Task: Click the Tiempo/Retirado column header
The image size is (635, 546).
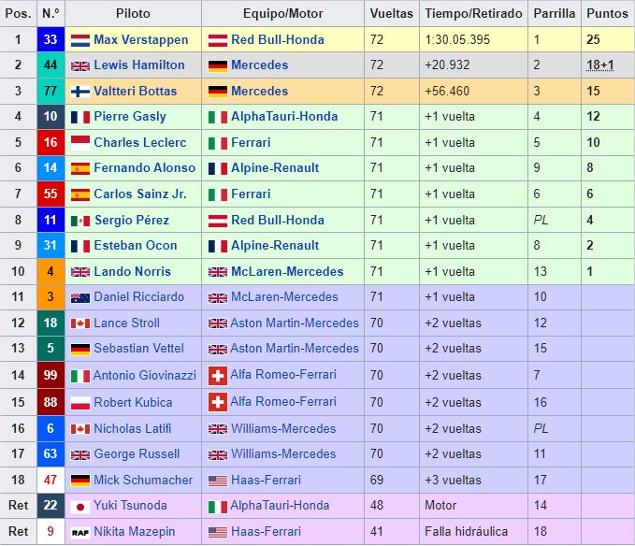Action: pyautogui.click(x=473, y=13)
